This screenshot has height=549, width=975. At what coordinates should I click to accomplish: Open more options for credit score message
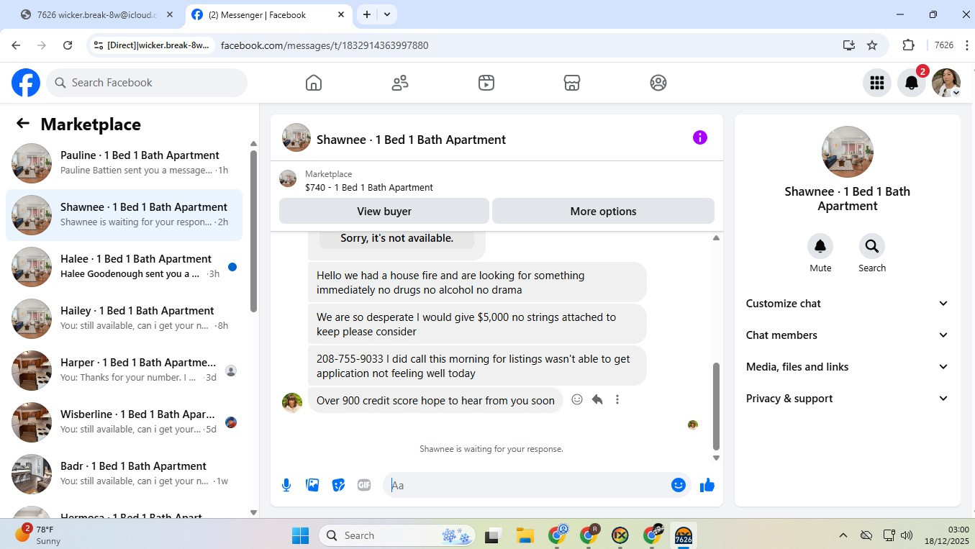(617, 399)
